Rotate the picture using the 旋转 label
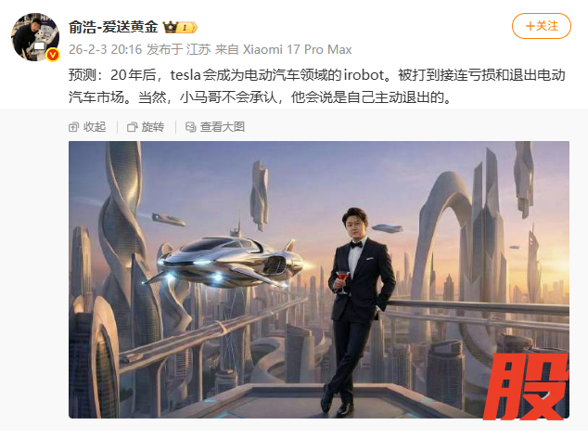 pyautogui.click(x=153, y=127)
